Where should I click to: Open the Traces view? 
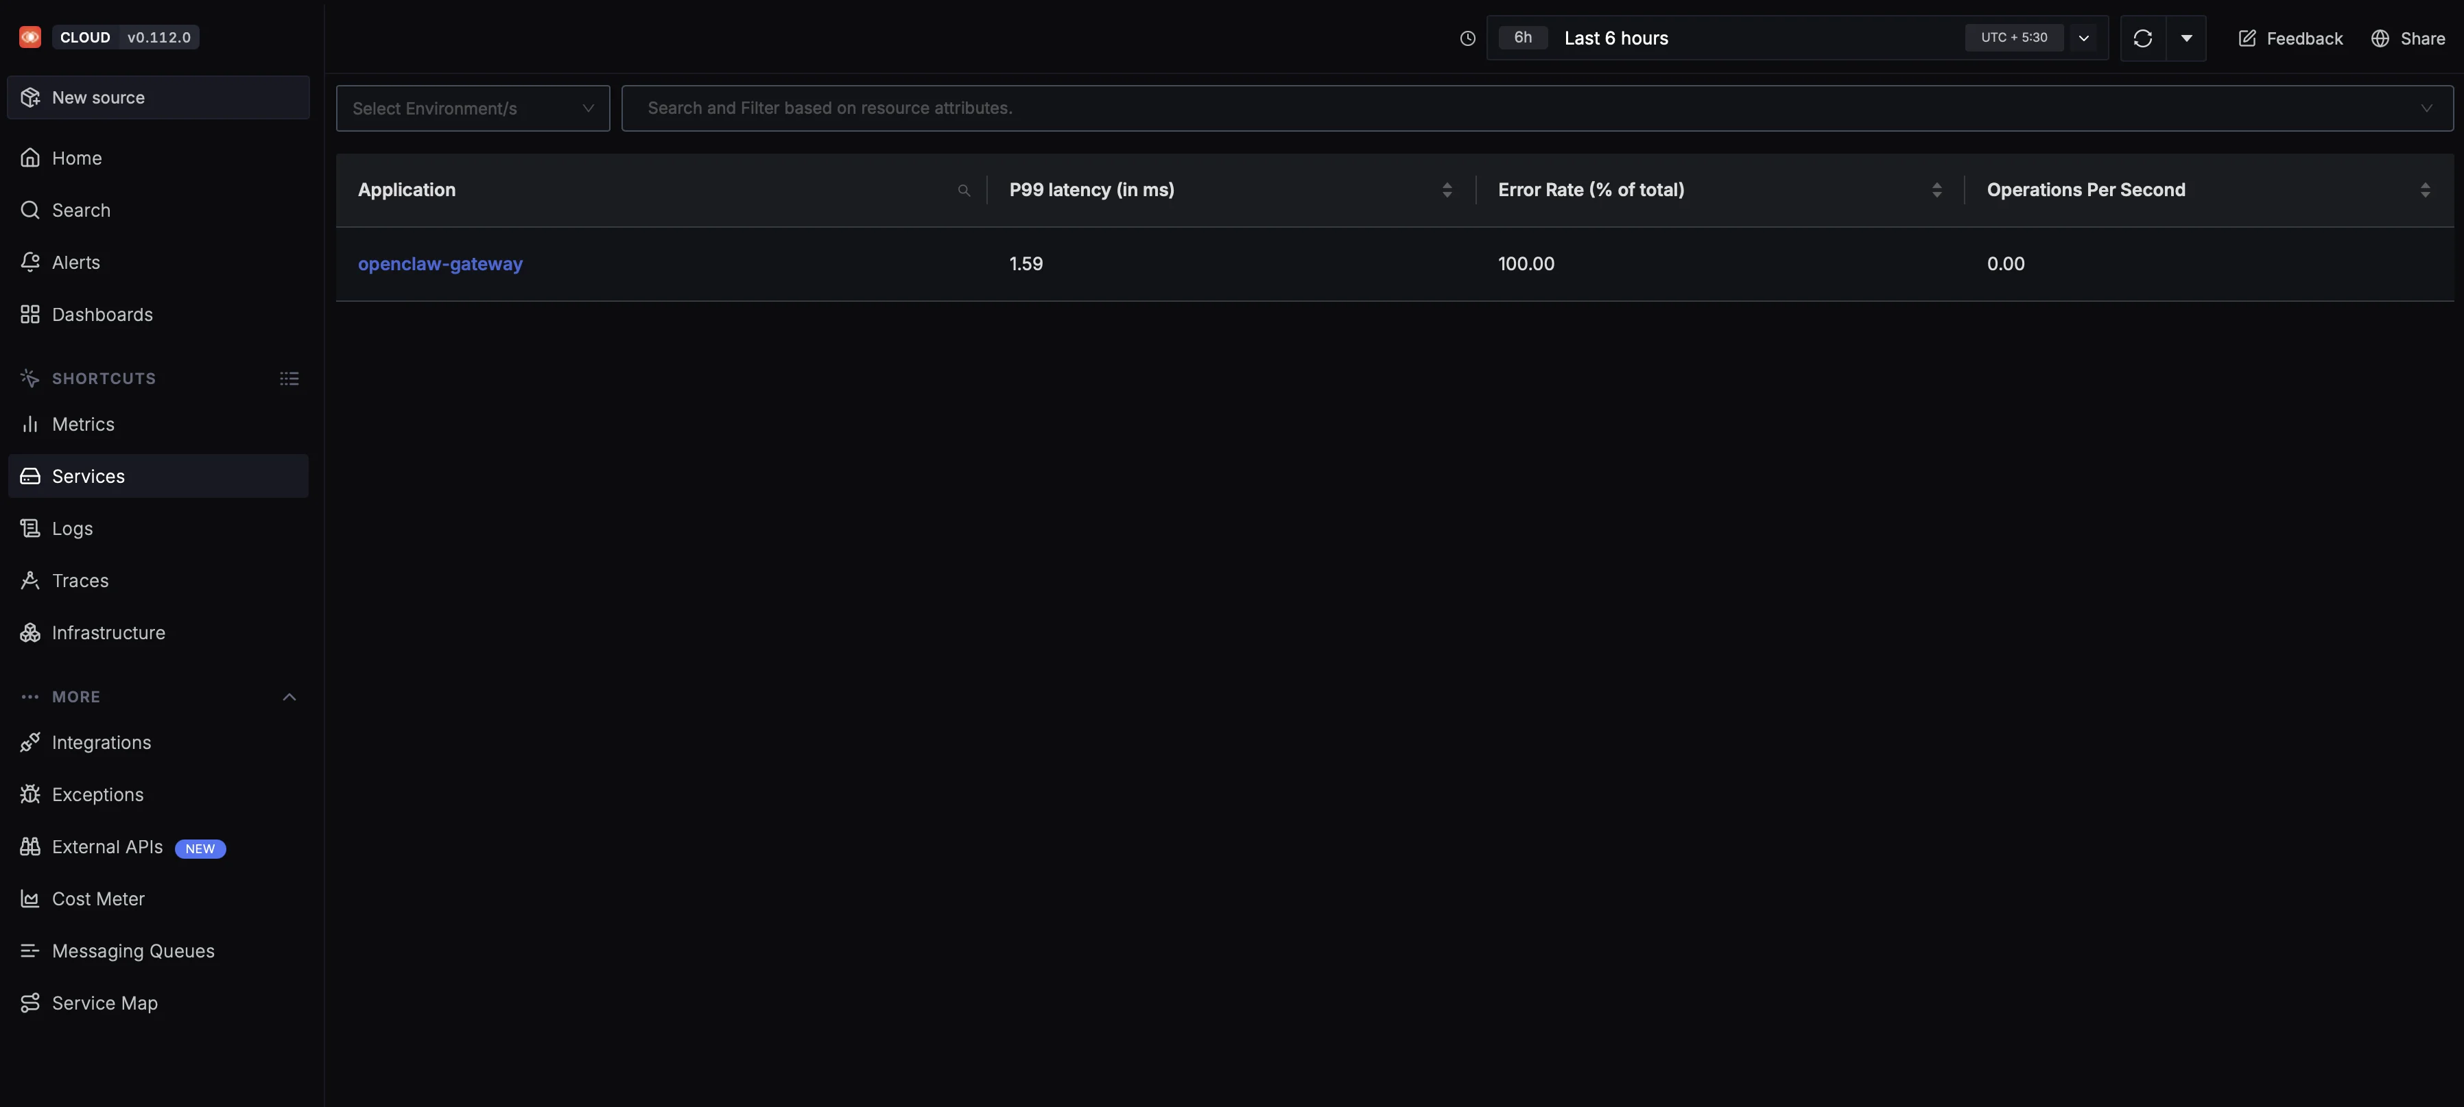click(x=80, y=580)
